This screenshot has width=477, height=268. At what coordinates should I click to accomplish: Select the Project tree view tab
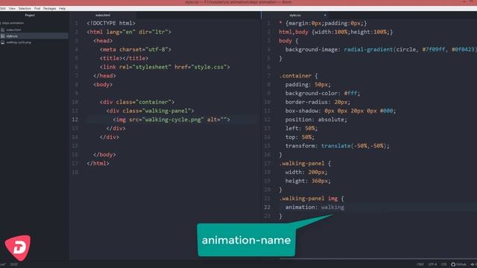30,15
